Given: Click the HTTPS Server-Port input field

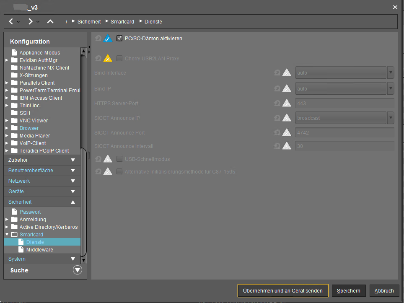Looking at the screenshot, I should pos(344,103).
